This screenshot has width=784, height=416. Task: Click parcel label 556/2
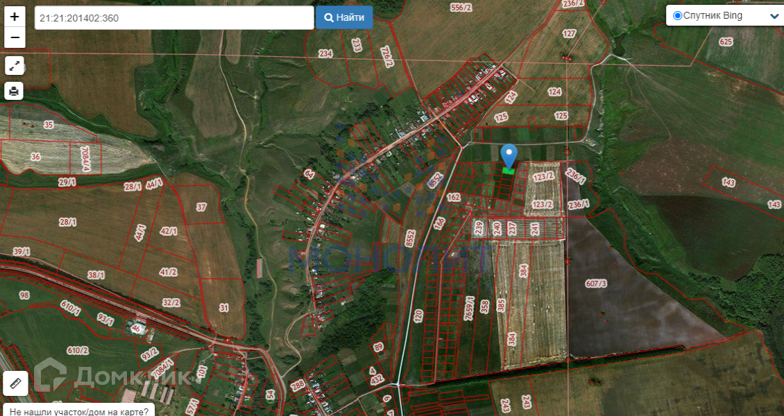[x=461, y=7]
